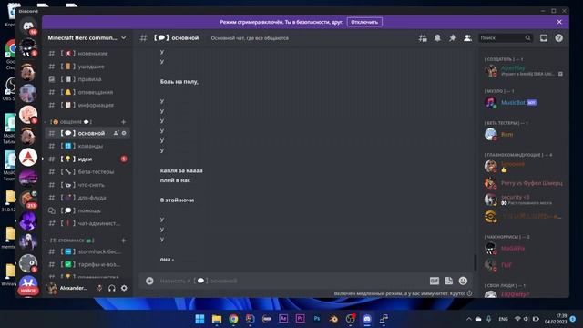Open the clock and date in taskbar
Screen dimensions: 583x328
click(x=556, y=319)
